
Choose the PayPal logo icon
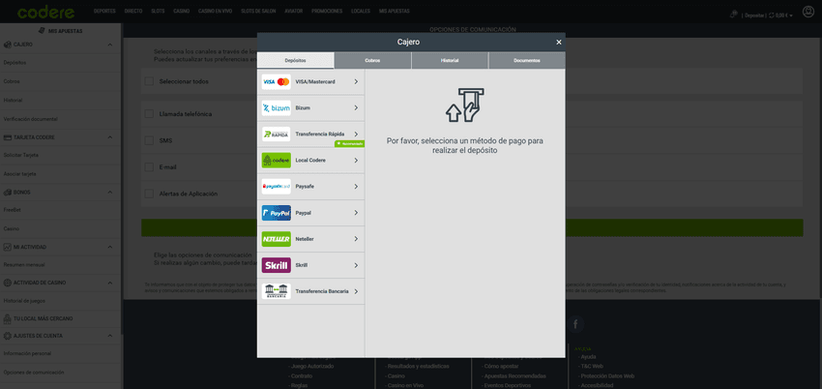point(276,213)
